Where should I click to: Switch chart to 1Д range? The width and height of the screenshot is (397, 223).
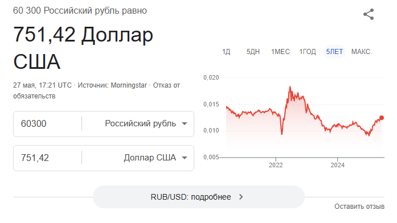coord(226,52)
